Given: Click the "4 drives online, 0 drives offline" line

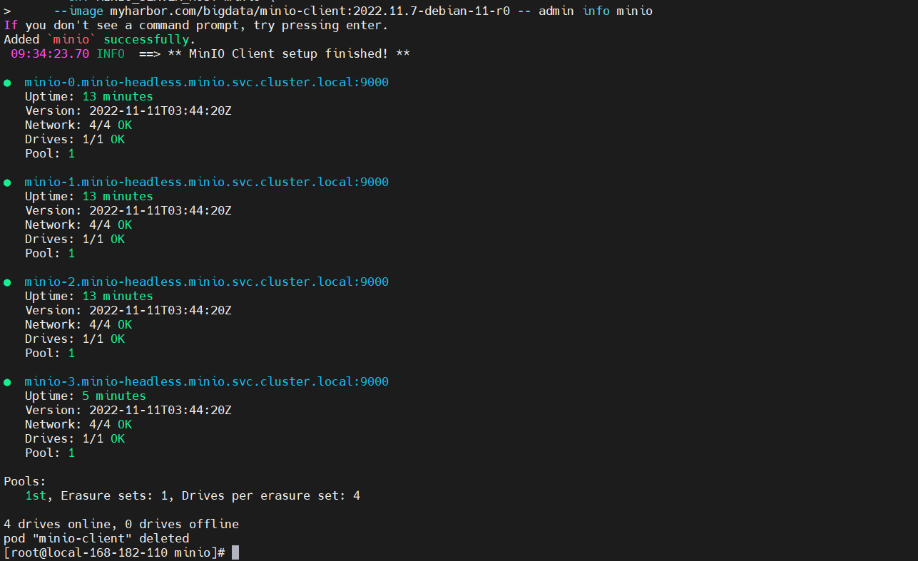Looking at the screenshot, I should pos(121,525).
